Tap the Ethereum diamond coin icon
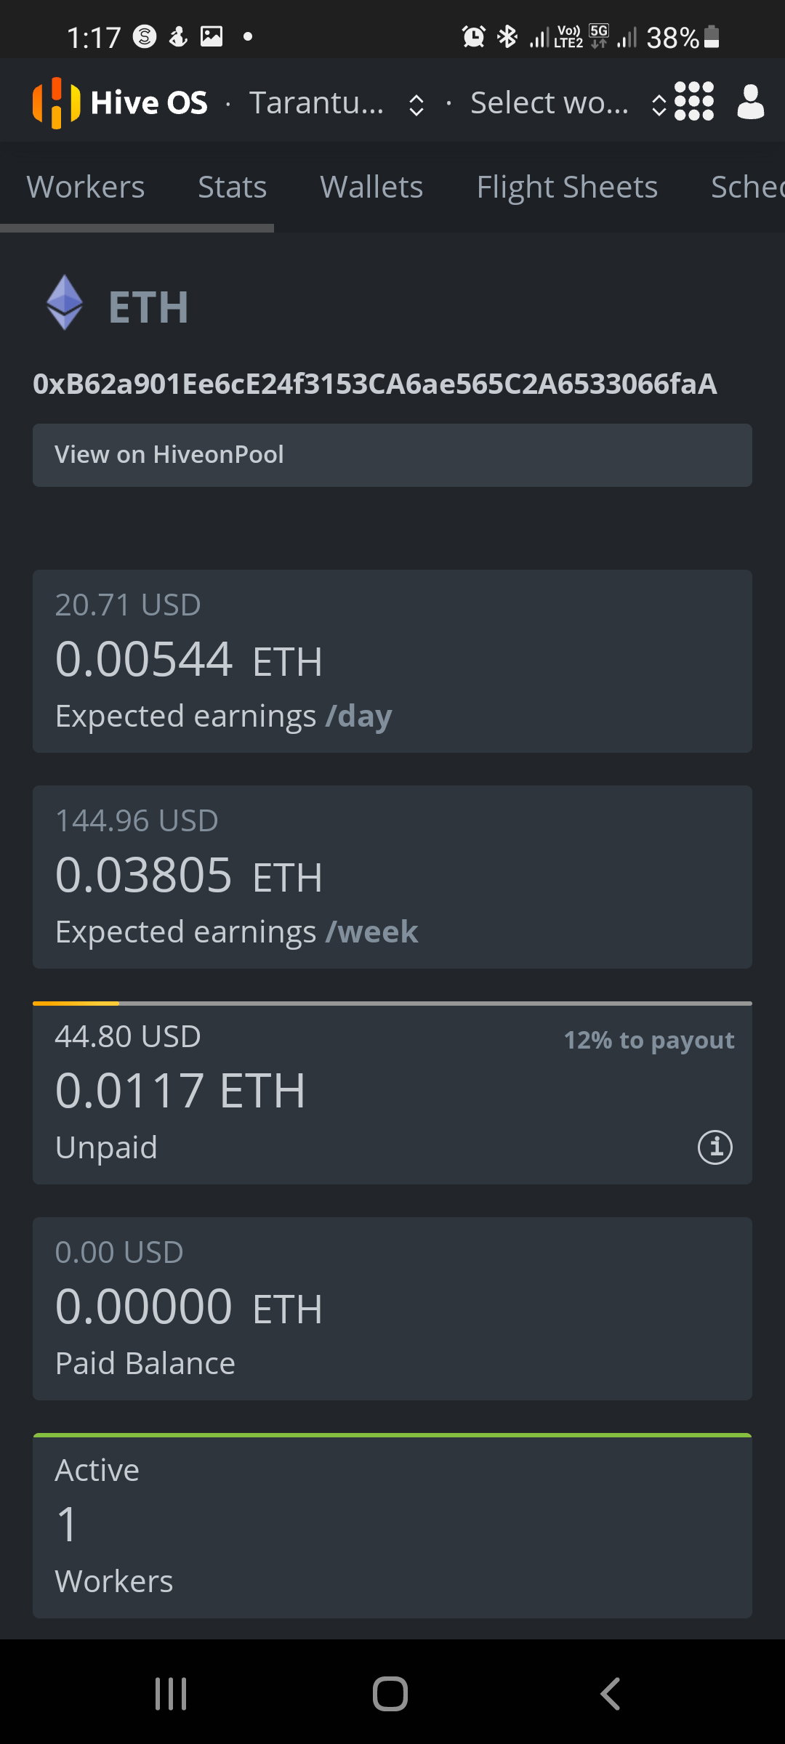 point(65,302)
